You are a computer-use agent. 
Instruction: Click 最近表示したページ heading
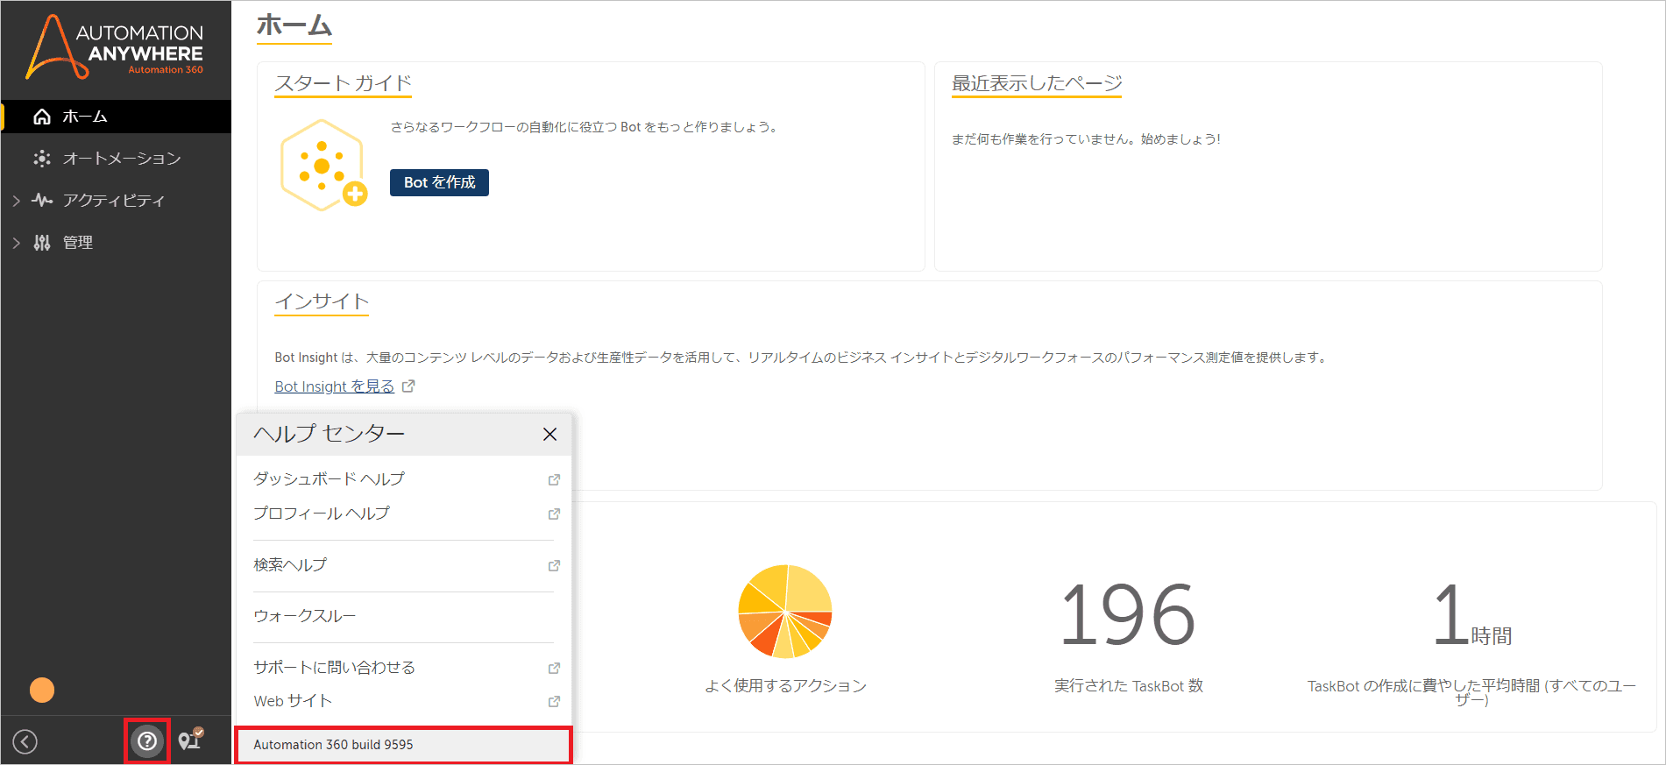1037,83
